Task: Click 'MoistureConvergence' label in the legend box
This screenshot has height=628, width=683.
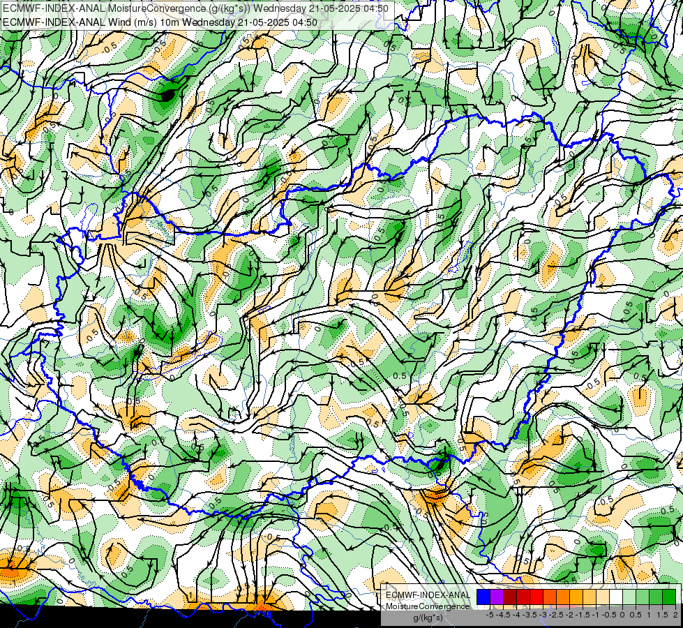Action: click(x=428, y=606)
